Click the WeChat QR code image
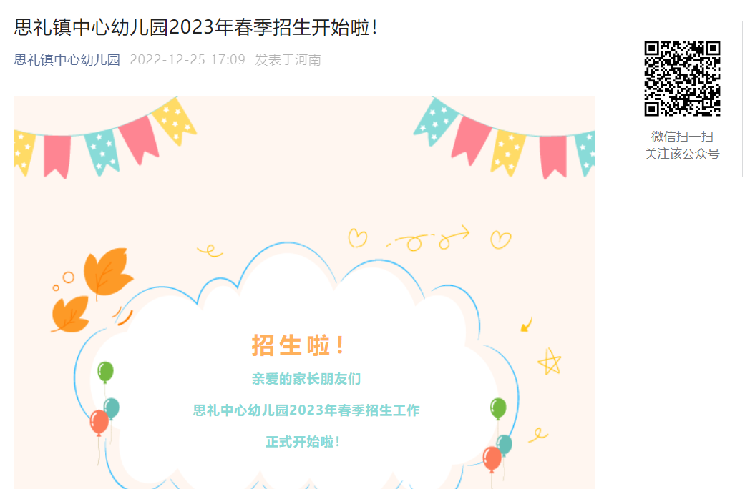Viewport: 755px width, 489px height. click(x=682, y=79)
